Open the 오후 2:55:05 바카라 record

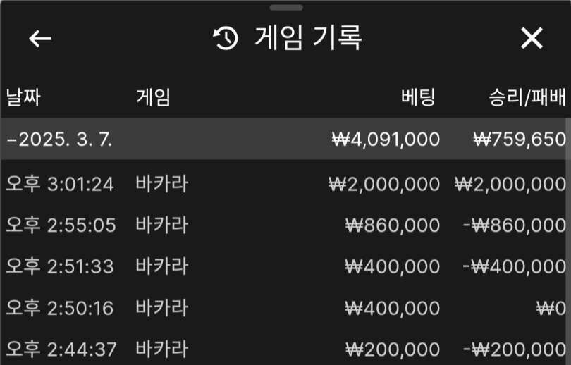[162, 225]
